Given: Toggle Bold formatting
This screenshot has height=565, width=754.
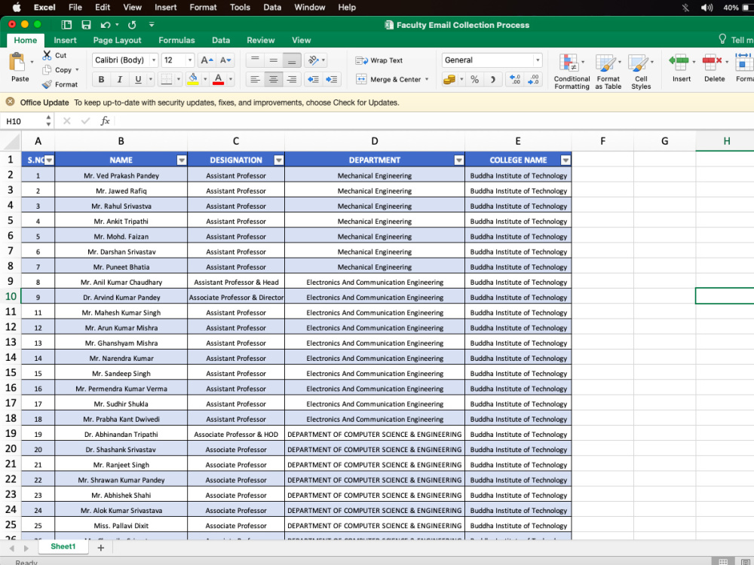Looking at the screenshot, I should tap(101, 79).
